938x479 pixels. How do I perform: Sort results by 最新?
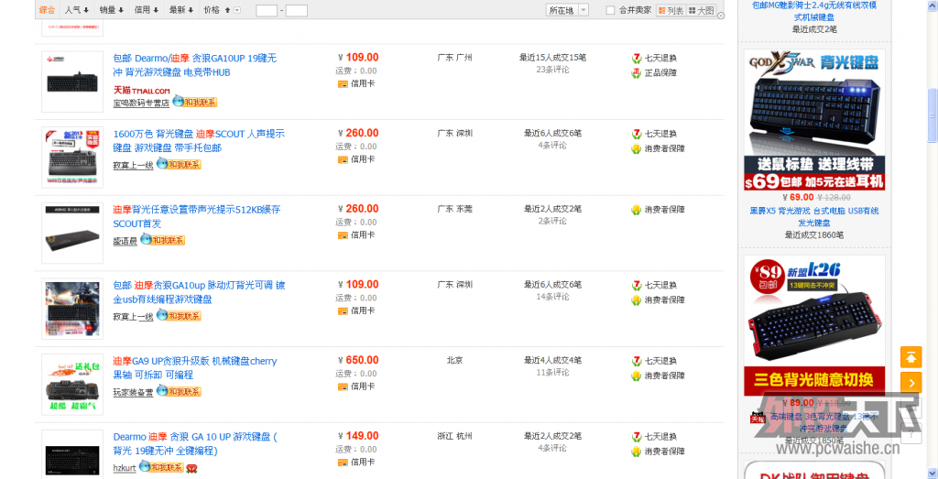click(x=180, y=9)
